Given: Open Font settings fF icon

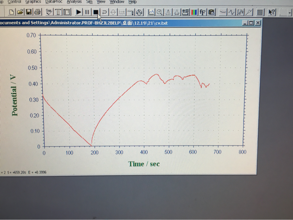Looking at the screenshot, I should [202, 13].
